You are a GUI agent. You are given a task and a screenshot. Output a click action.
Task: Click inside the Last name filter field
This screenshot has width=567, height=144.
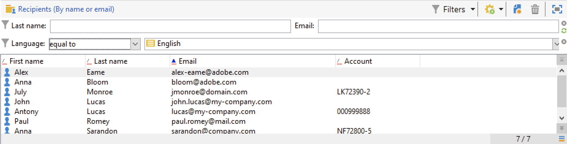coord(170,26)
